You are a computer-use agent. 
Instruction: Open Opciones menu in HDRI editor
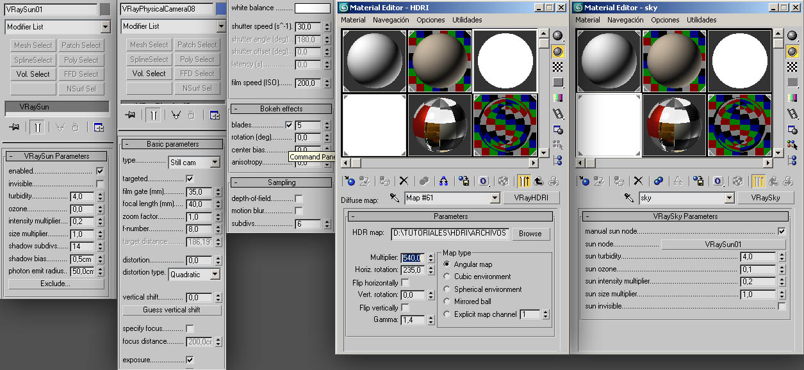point(431,20)
